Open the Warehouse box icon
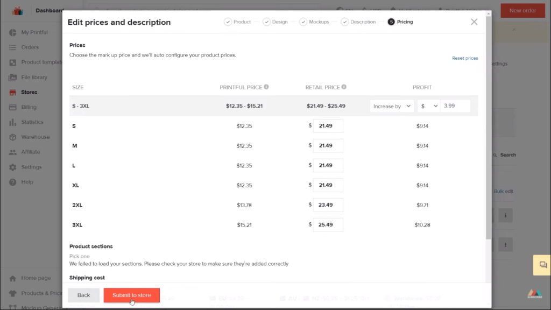The width and height of the screenshot is (551, 310). 13,137
